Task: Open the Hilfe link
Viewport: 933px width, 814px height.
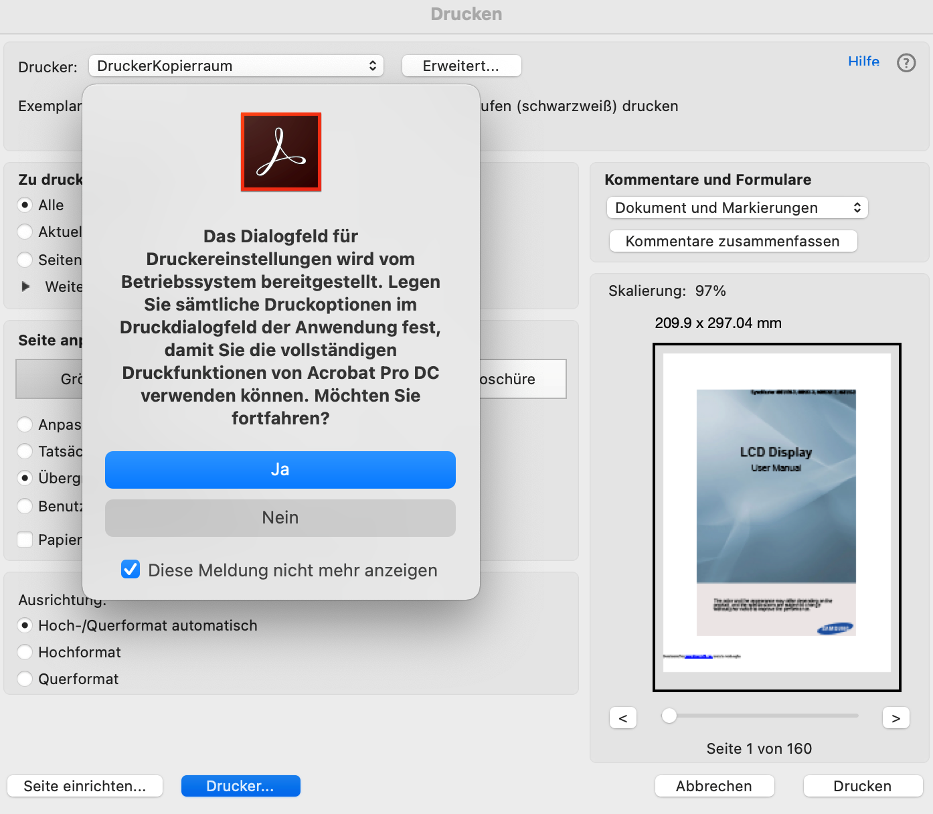Action: coord(863,62)
